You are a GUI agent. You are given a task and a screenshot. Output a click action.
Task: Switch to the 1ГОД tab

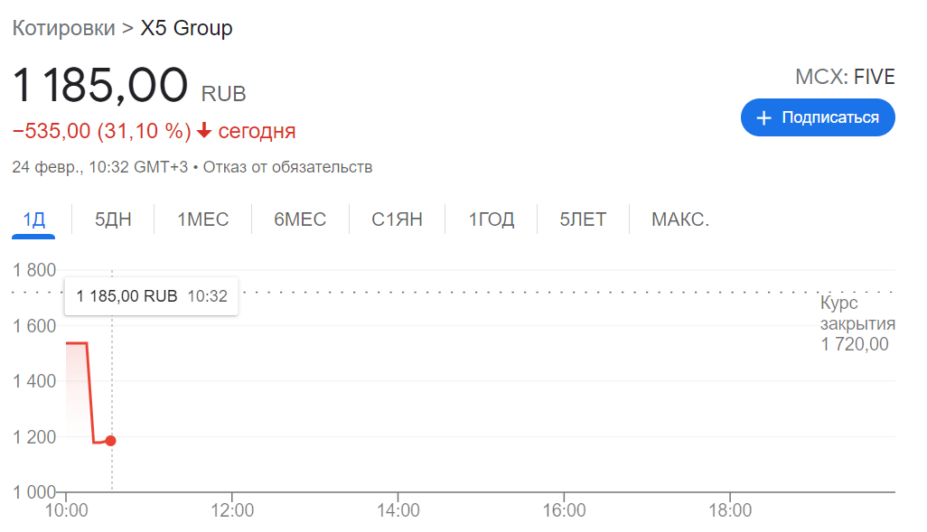coord(491,219)
